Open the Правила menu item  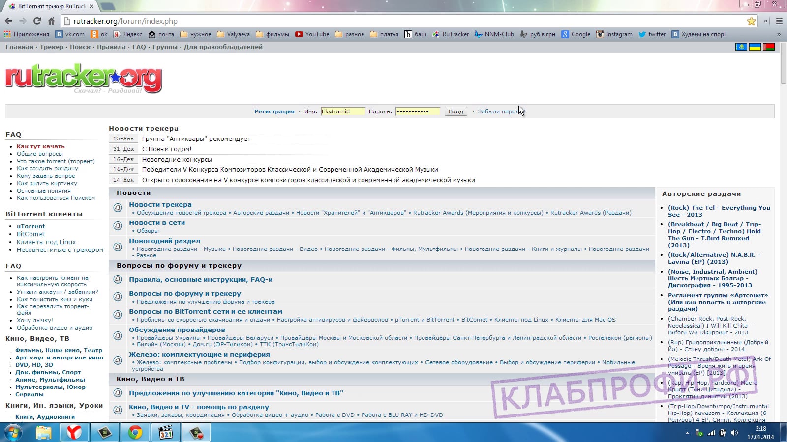point(111,47)
